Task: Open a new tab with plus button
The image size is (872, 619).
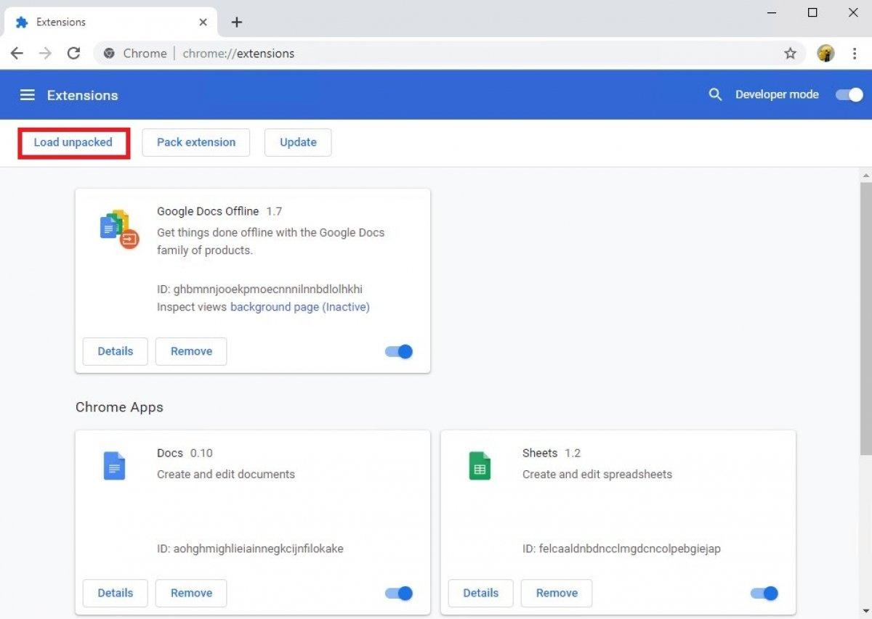Action: click(x=236, y=22)
